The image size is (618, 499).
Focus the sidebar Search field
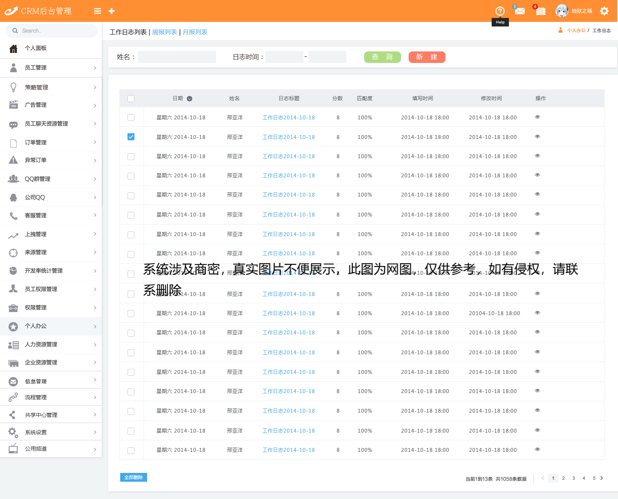[x=51, y=31]
